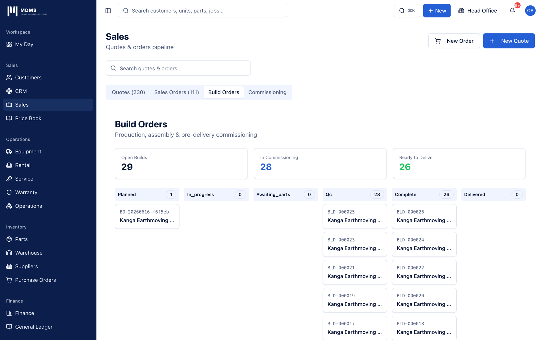The image size is (544, 340).
Task: Open the notifications bell
Action: click(x=512, y=11)
